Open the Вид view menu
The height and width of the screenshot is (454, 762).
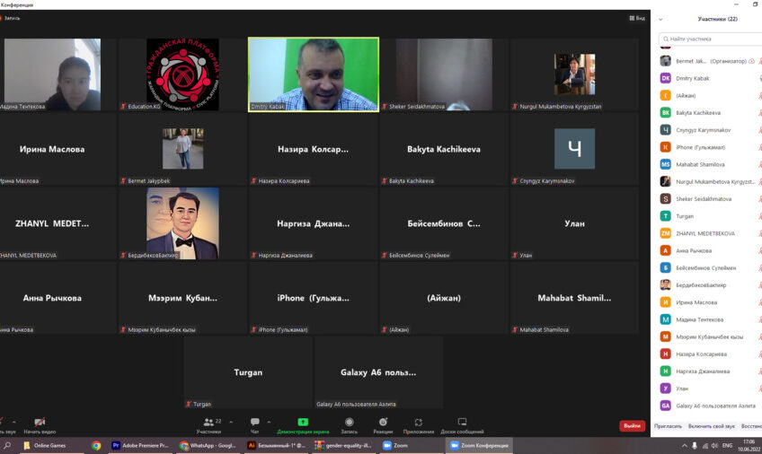[636, 18]
